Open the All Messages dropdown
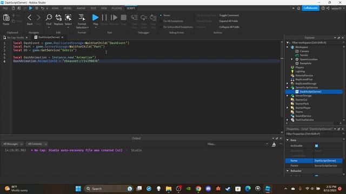The width and height of the screenshot is (346, 194). (12, 144)
